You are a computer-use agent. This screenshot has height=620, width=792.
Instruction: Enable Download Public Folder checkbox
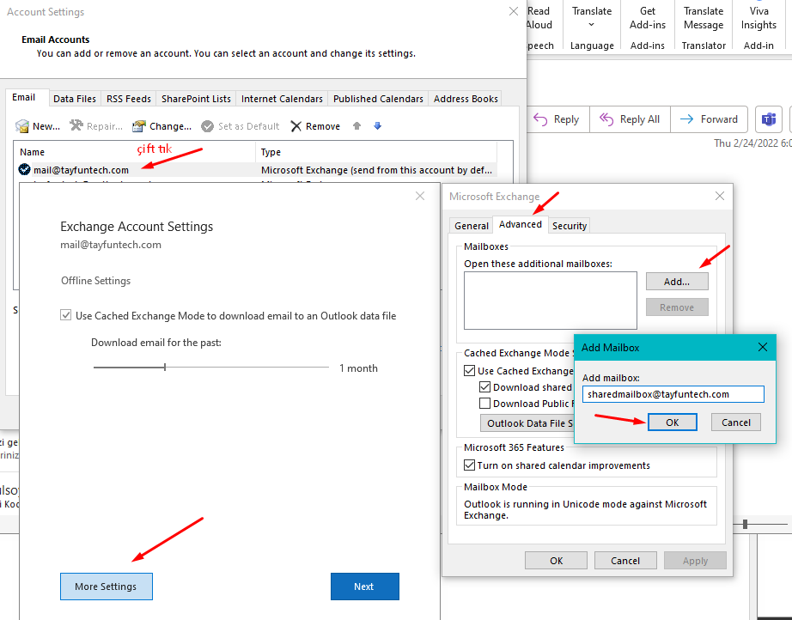[x=485, y=404]
